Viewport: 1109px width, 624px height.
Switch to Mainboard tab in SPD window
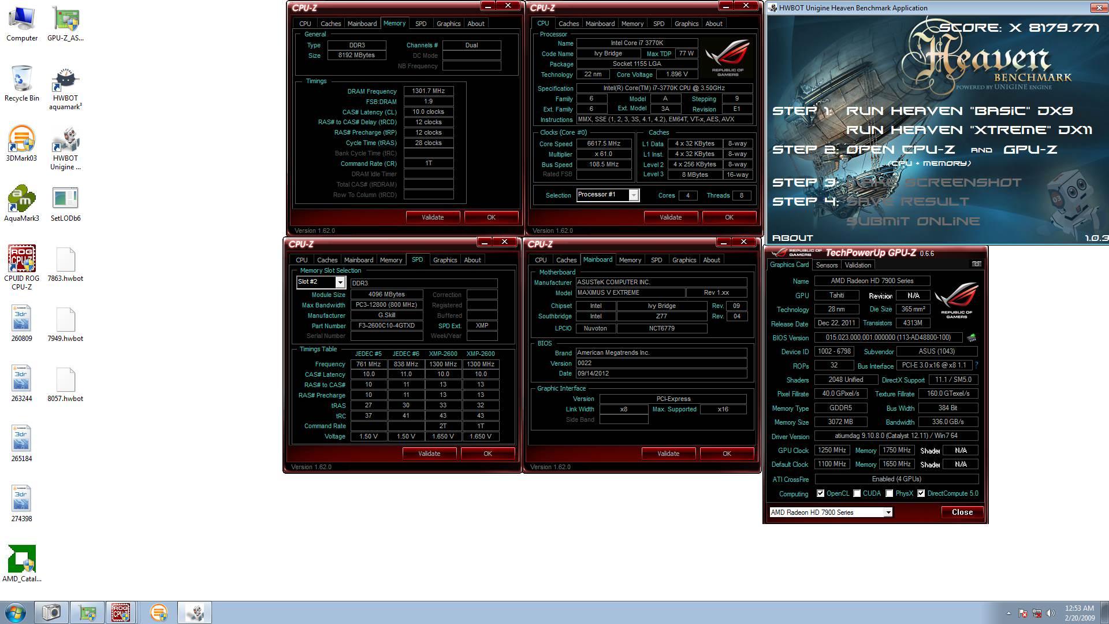[358, 260]
